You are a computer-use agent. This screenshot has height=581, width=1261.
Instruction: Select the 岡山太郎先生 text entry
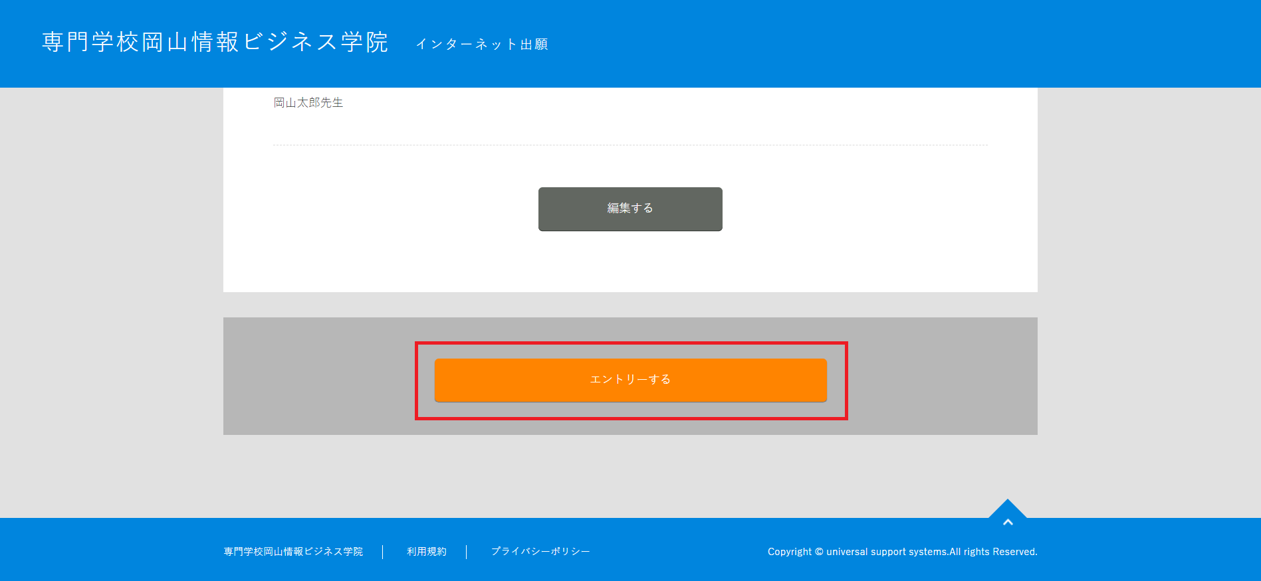308,103
